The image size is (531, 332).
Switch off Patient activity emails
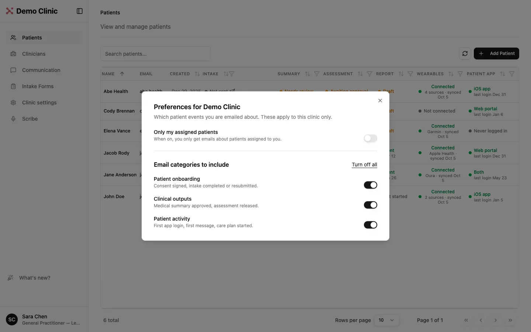pyautogui.click(x=371, y=225)
